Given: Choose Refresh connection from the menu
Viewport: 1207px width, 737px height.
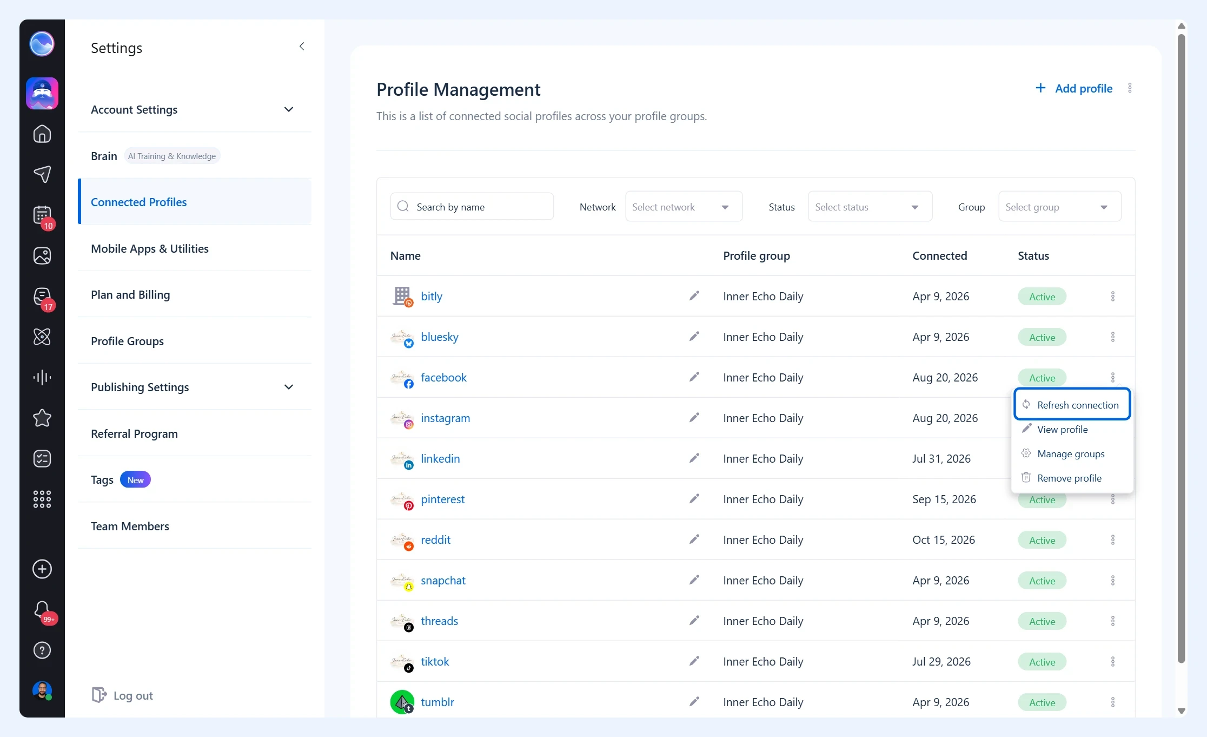Looking at the screenshot, I should click(x=1072, y=405).
